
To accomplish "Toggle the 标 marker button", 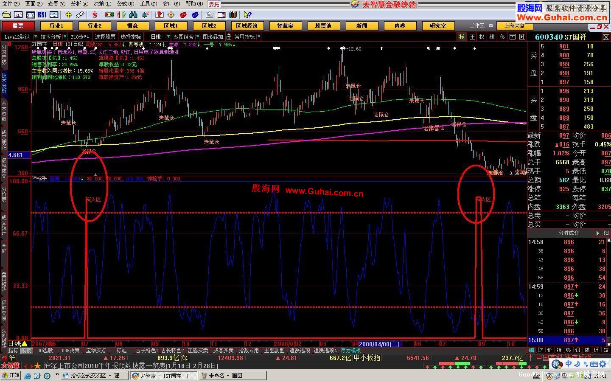I will 462,37.
